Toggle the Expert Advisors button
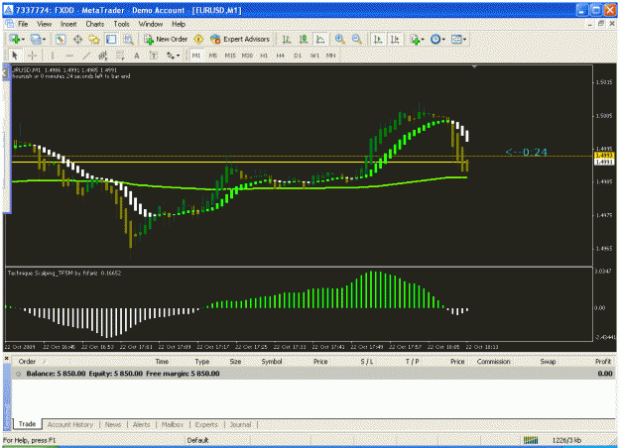The height and width of the screenshot is (448, 620). [x=240, y=39]
